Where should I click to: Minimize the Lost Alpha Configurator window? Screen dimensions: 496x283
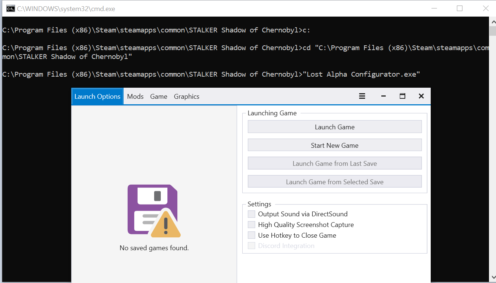click(383, 96)
